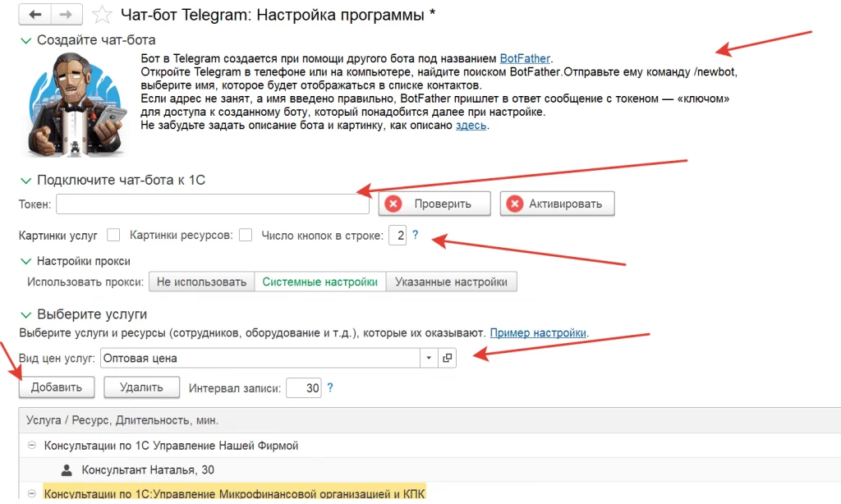
Task: Collapse the Консультации по 1С Управление Нашей Фирмой row
Action: [x=32, y=445]
